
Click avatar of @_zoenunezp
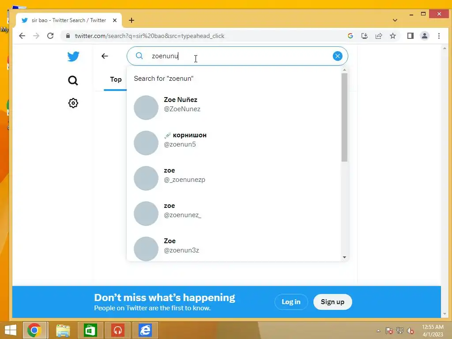(146, 178)
